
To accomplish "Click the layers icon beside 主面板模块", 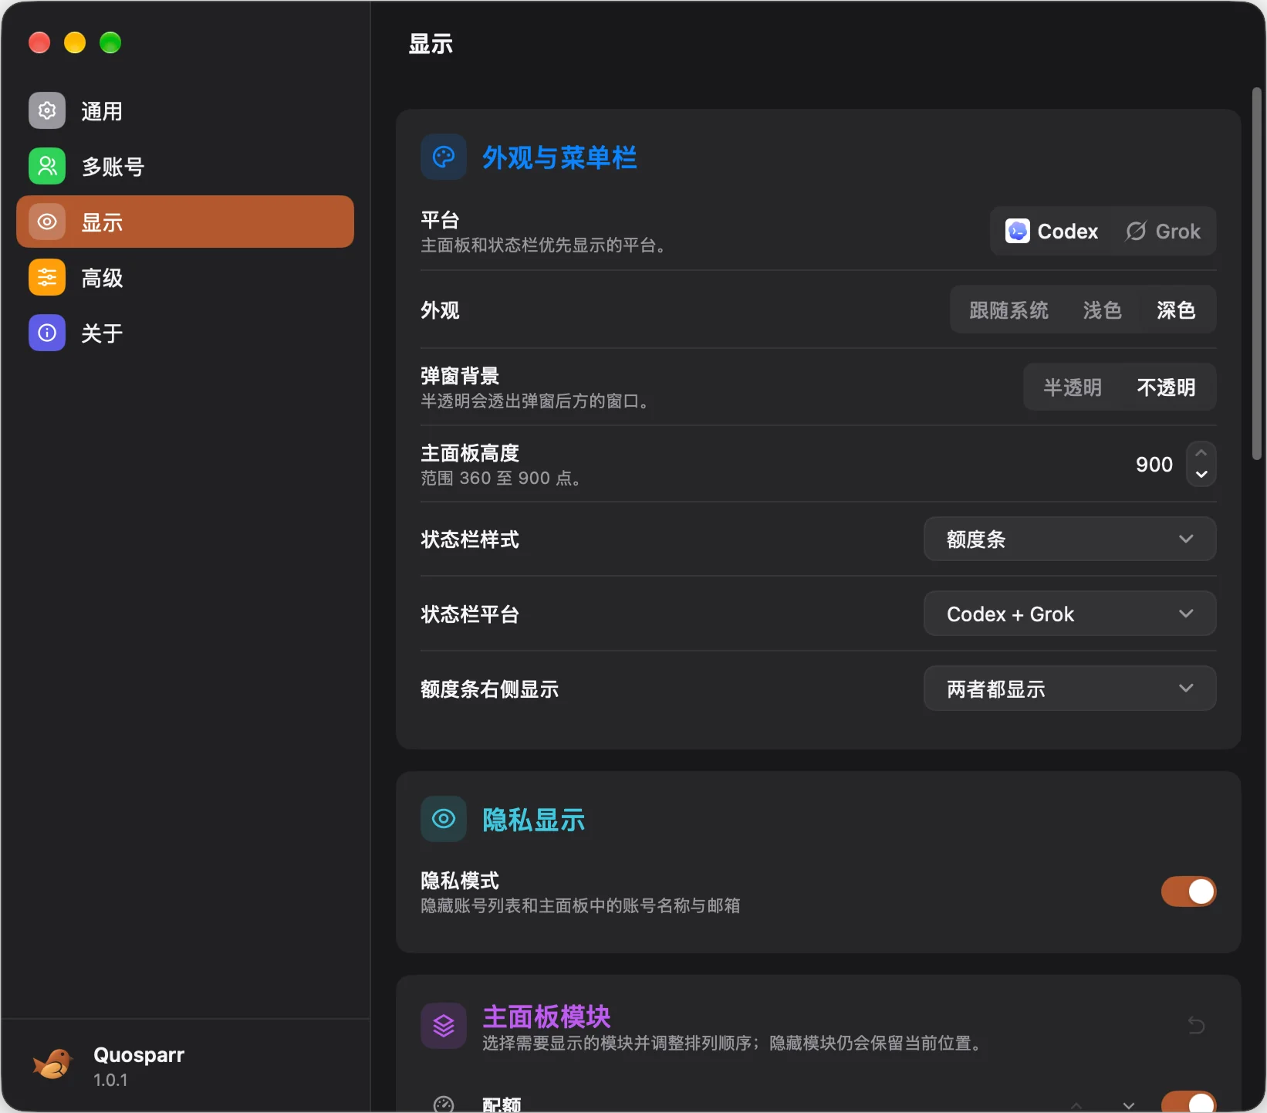I will click(444, 1026).
